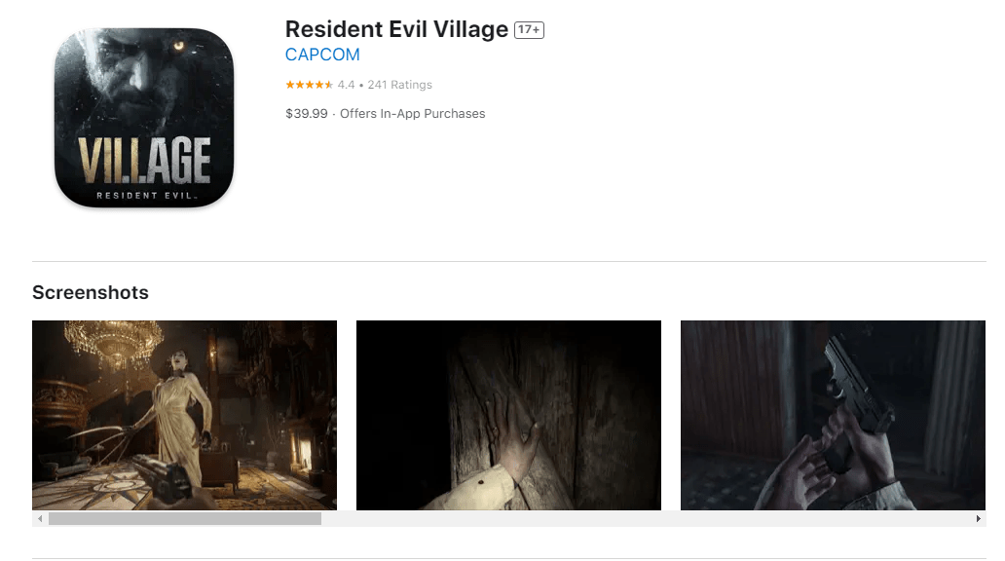Open the Lady Dimitrescu chandelier hall screenshot

(x=185, y=416)
